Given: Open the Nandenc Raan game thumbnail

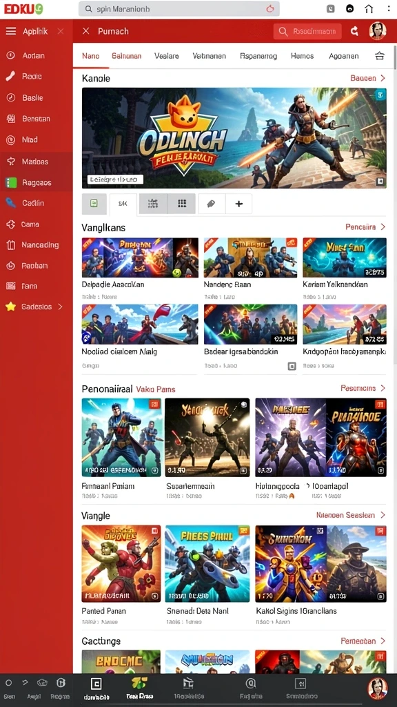Looking at the screenshot, I should 251,258.
